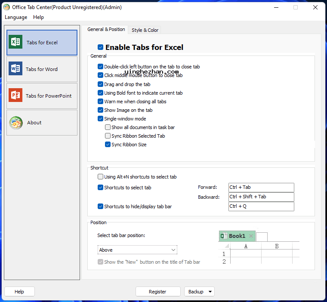Click the Office Tab Center title bar icon

coord(6,7)
